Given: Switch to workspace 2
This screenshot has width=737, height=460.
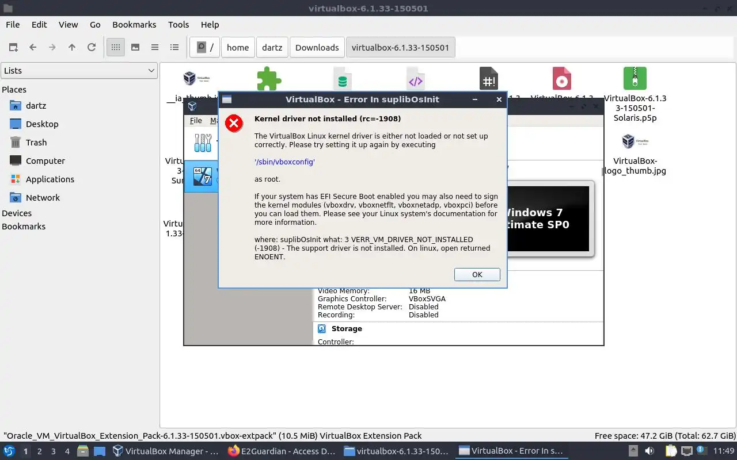Looking at the screenshot, I should click(39, 451).
